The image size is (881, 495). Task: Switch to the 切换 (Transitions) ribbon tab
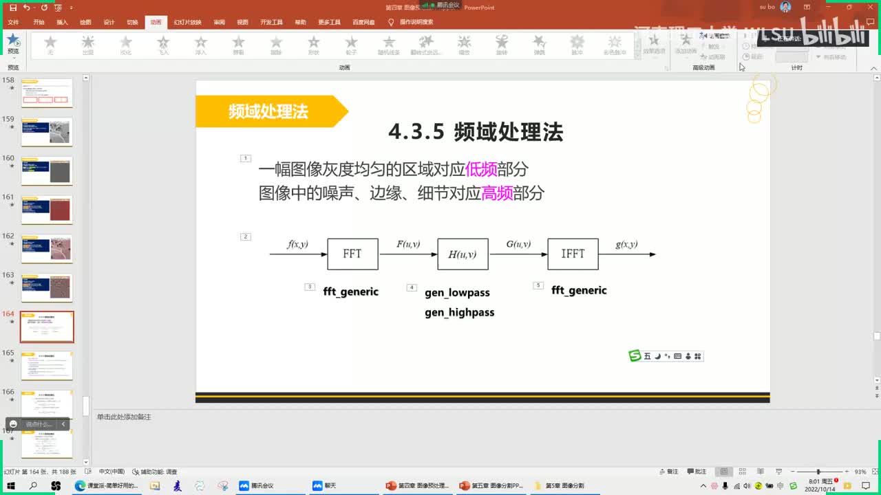coord(132,22)
